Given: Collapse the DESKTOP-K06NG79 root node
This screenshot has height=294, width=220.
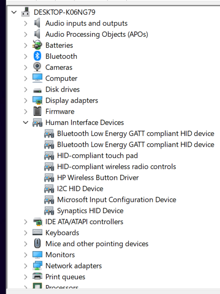Looking at the screenshot, I should (x=14, y=12).
